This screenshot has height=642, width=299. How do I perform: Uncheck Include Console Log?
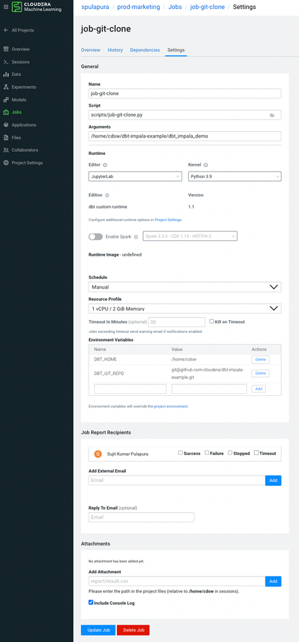(x=91, y=603)
